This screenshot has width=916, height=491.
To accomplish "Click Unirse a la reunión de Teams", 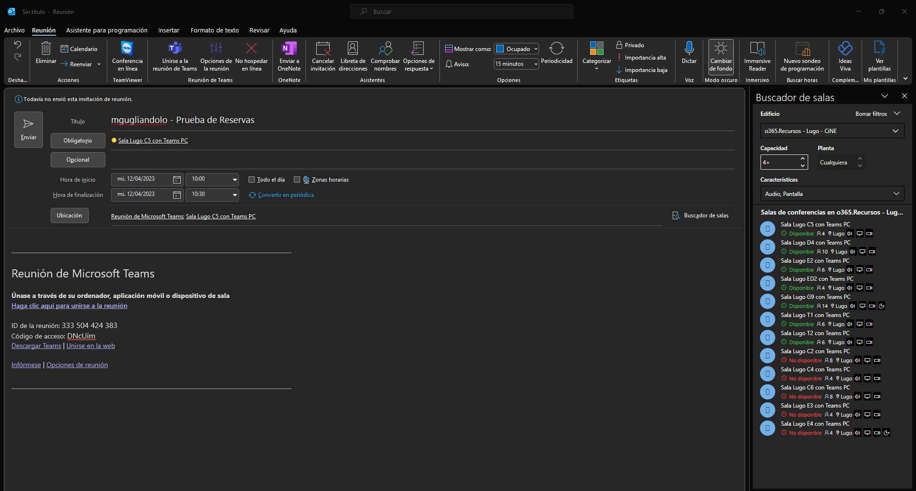I will point(175,56).
